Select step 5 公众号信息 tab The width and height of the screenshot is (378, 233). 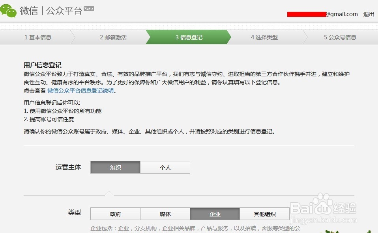[340, 37]
